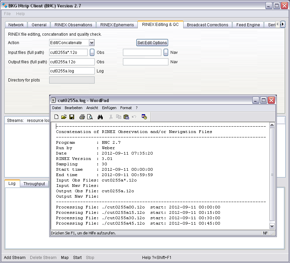The image size is (290, 263).
Task: Open the Bearbeiten menu in WordPad
Action: coord(73,108)
